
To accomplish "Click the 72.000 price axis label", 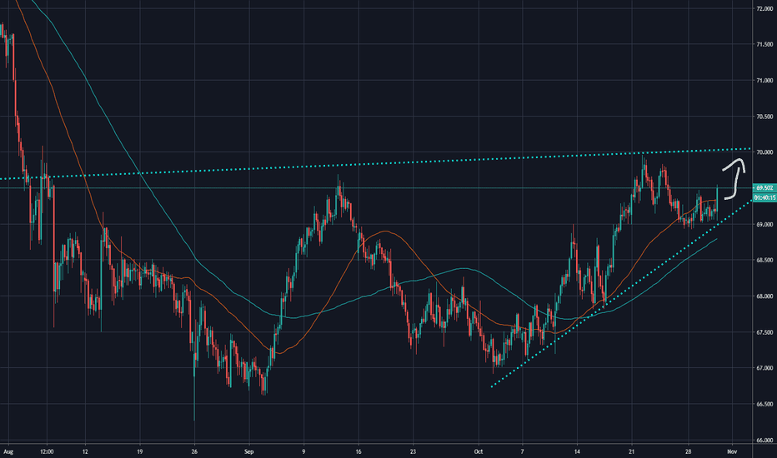I will pos(764,9).
